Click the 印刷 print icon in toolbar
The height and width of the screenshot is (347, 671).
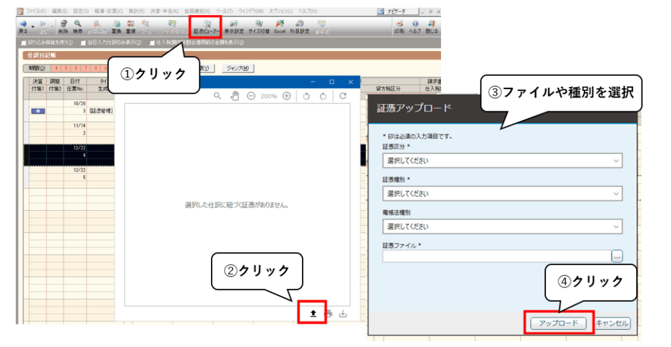pos(399,26)
